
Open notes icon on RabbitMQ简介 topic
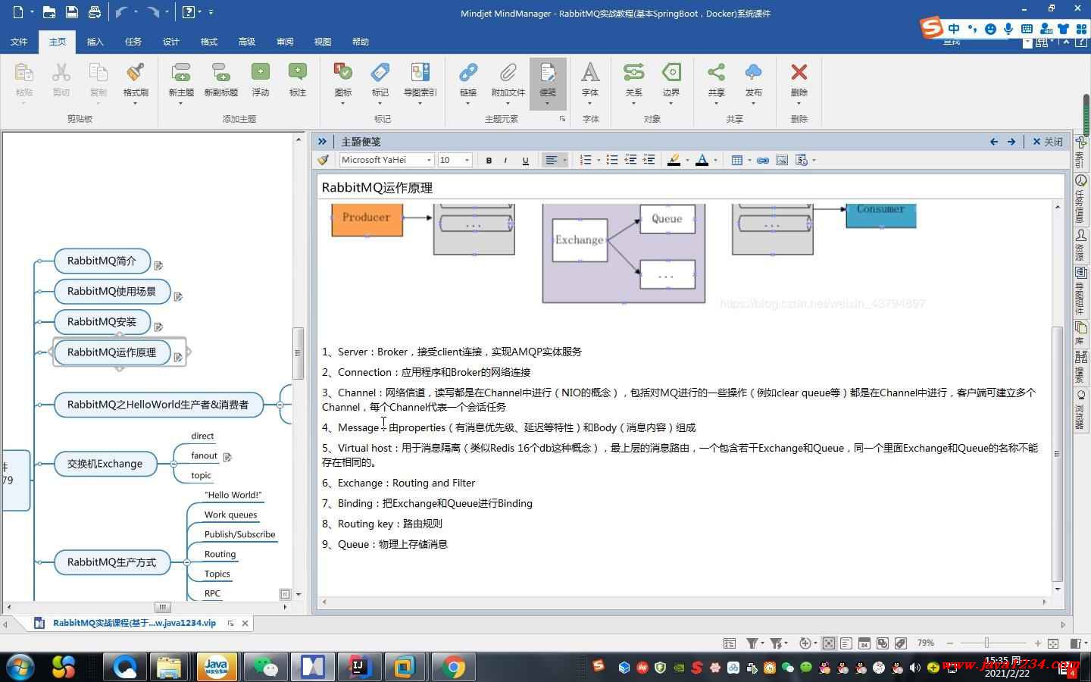[x=158, y=265]
